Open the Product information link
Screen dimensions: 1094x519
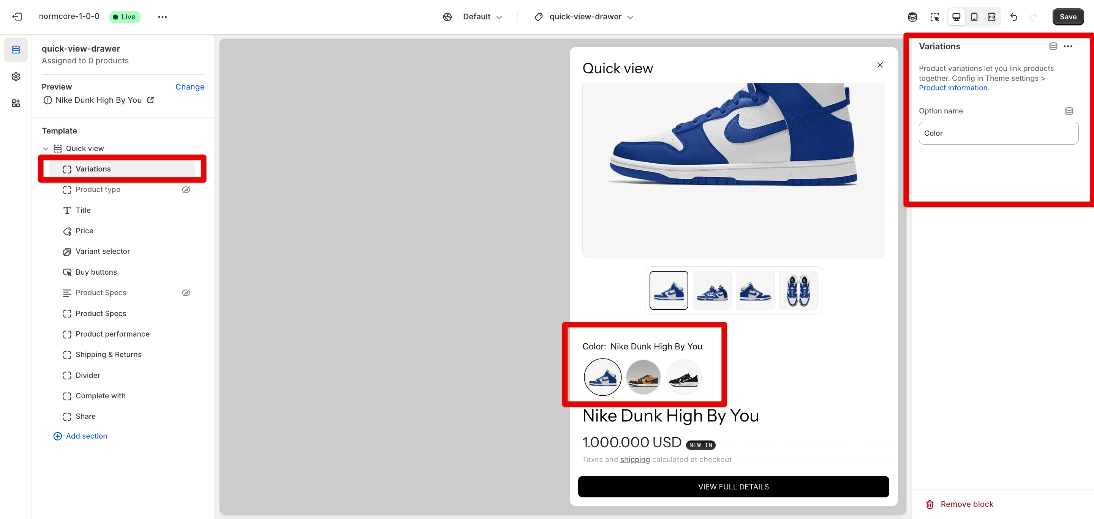(x=954, y=88)
